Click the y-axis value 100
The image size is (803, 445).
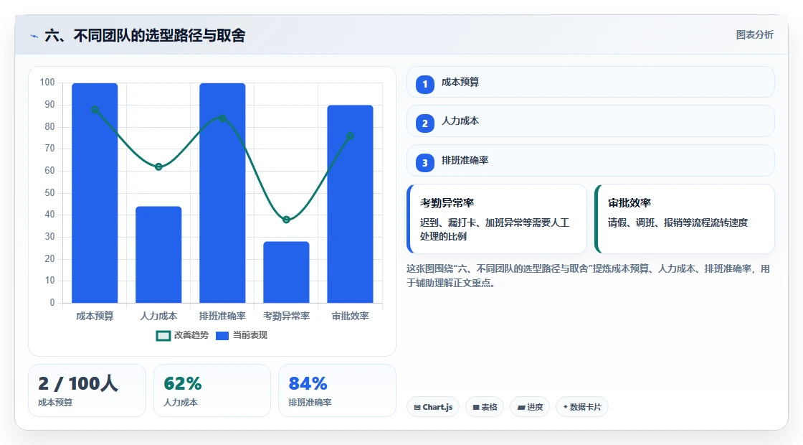(47, 82)
